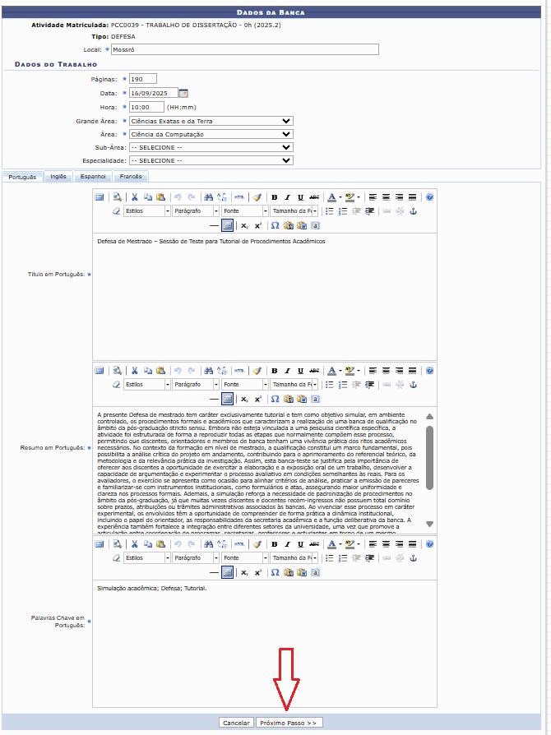Click the Cut scissors icon in Título editor

click(135, 197)
